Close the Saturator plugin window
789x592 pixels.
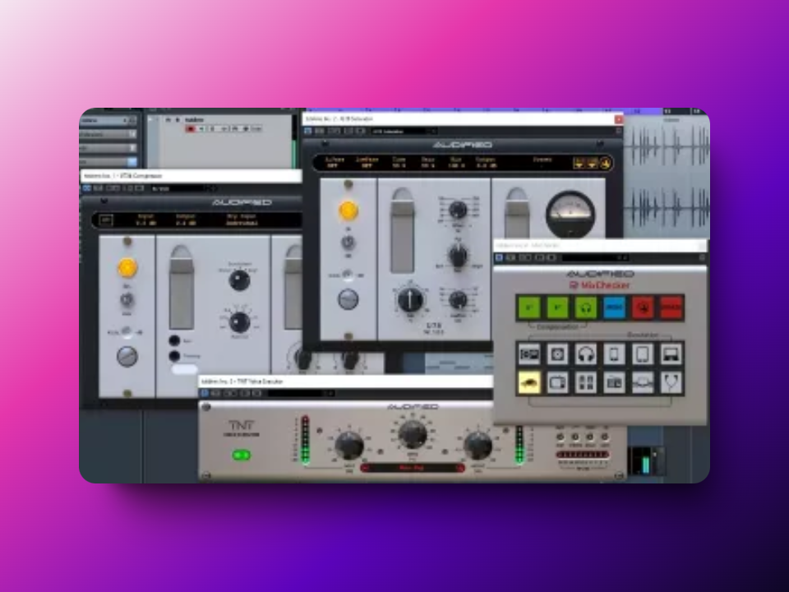tap(619, 119)
